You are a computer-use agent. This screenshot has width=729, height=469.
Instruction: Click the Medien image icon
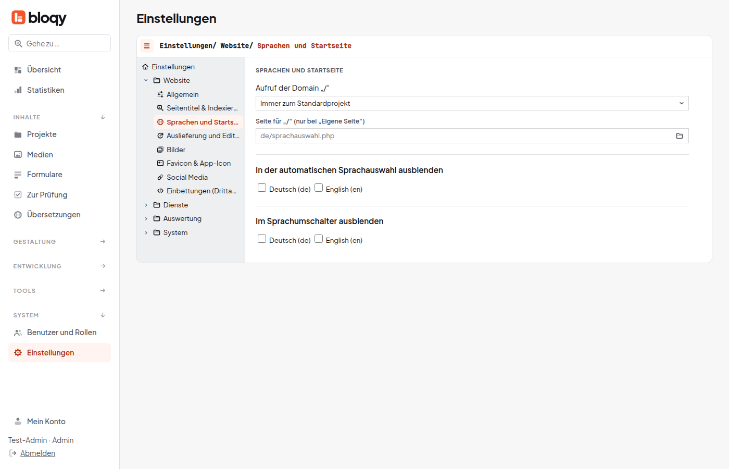click(18, 155)
